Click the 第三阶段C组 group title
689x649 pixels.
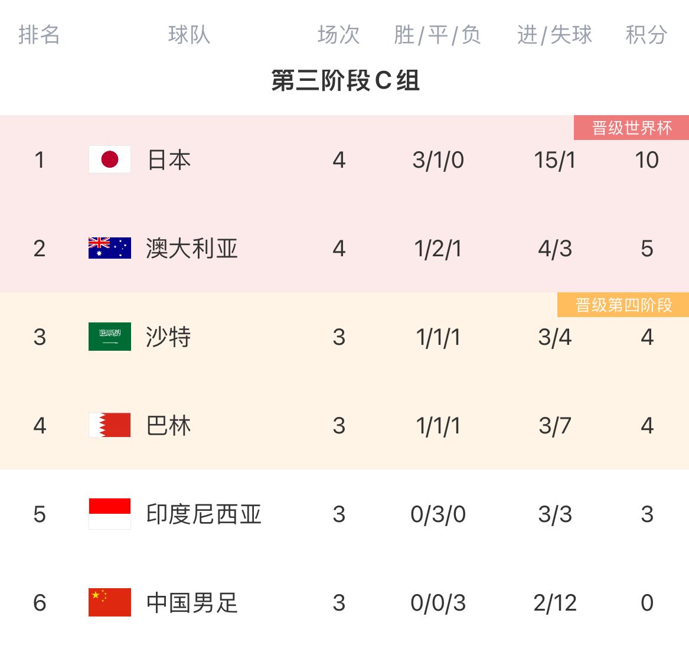[x=345, y=80]
